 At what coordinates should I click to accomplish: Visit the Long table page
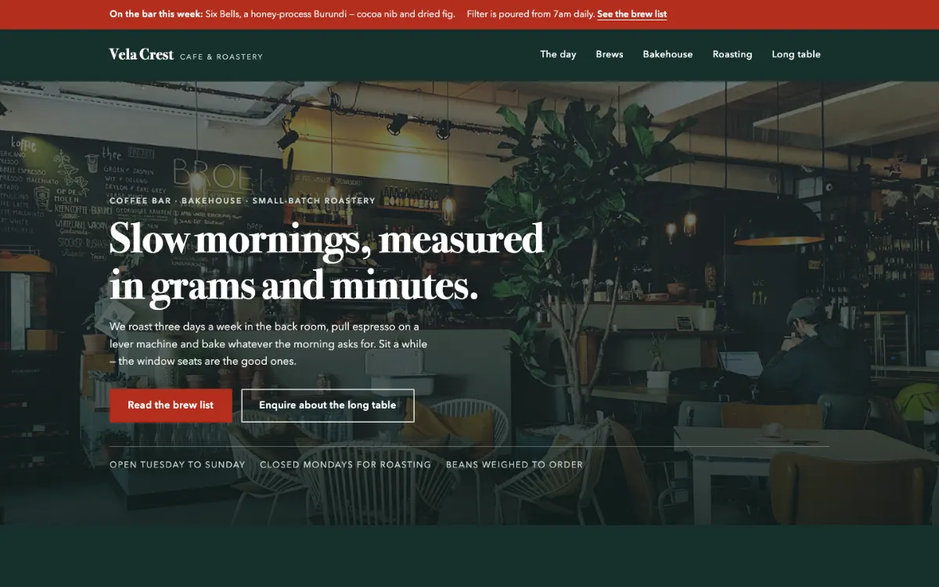tap(796, 54)
